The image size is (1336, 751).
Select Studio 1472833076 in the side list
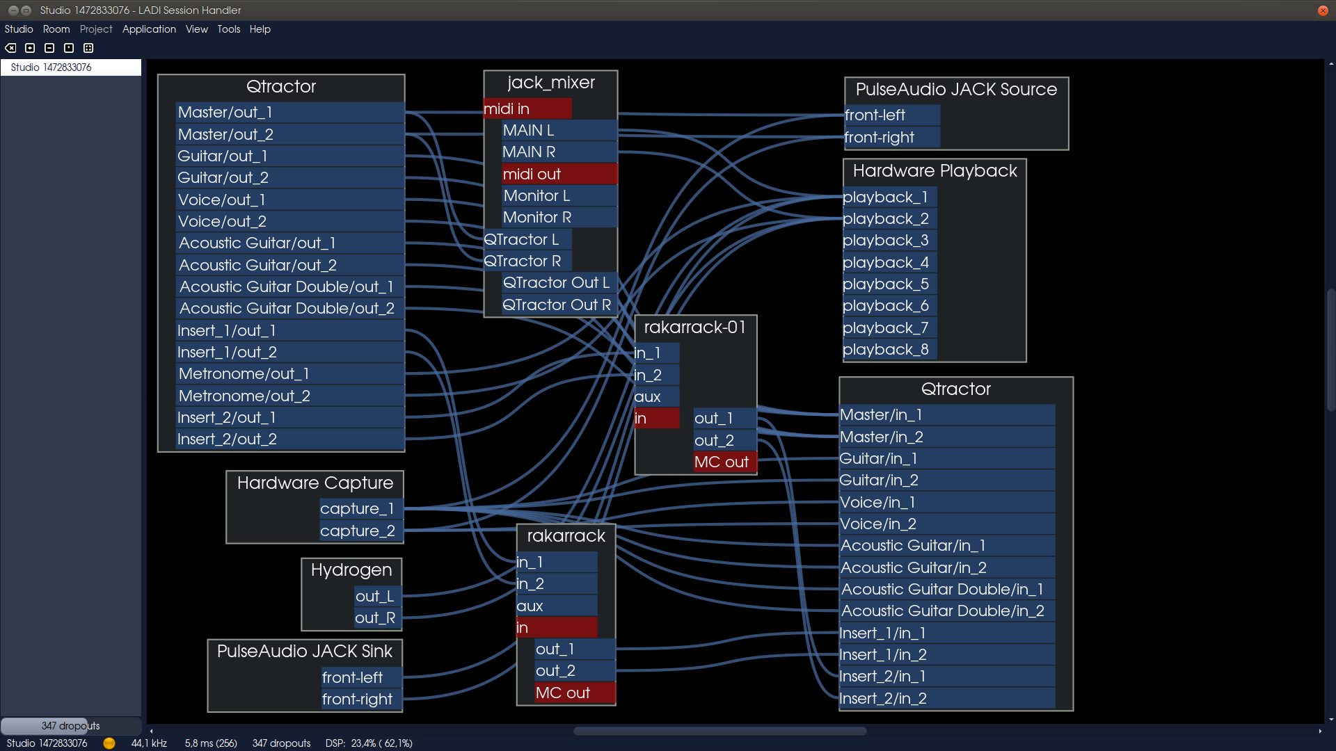[71, 67]
